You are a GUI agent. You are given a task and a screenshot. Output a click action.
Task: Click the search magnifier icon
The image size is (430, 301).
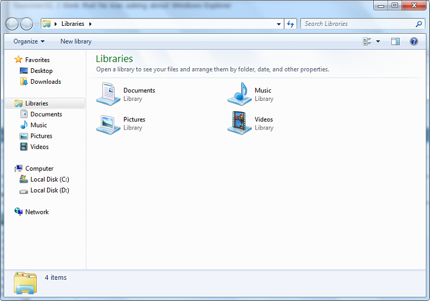tap(419, 24)
